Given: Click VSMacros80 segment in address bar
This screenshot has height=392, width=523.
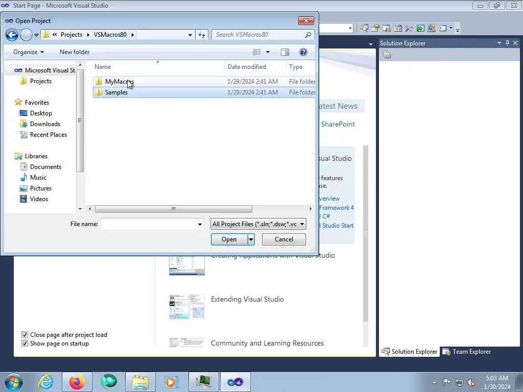Looking at the screenshot, I should [110, 35].
